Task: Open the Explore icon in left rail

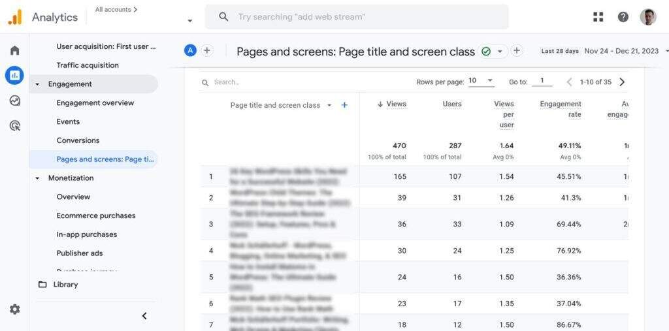Action: 14,101
